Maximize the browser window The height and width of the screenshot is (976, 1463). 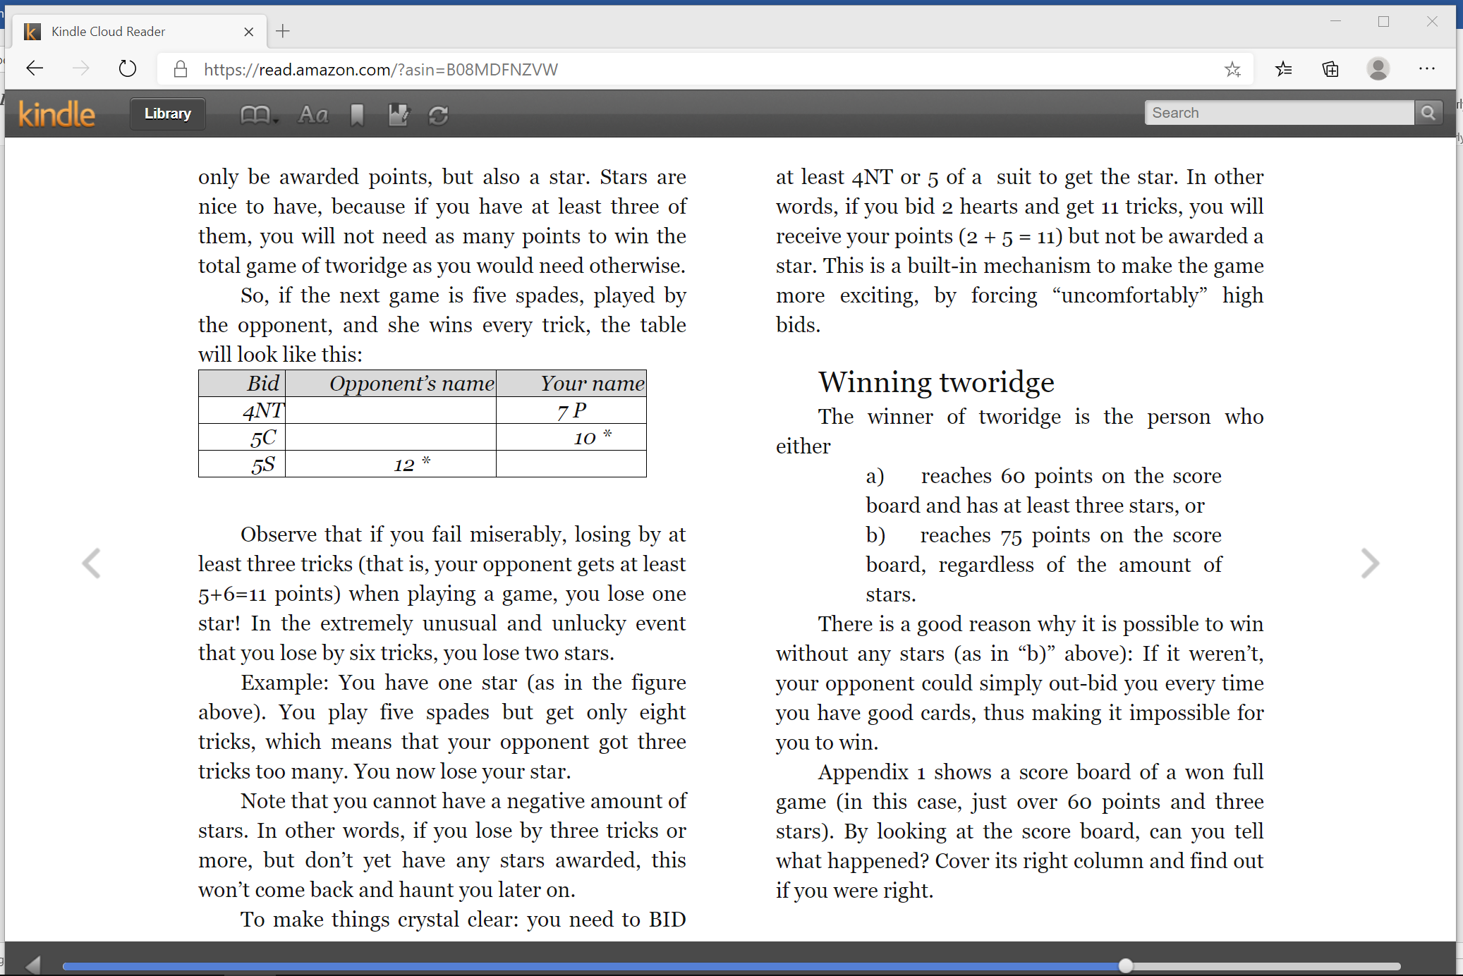click(1383, 22)
